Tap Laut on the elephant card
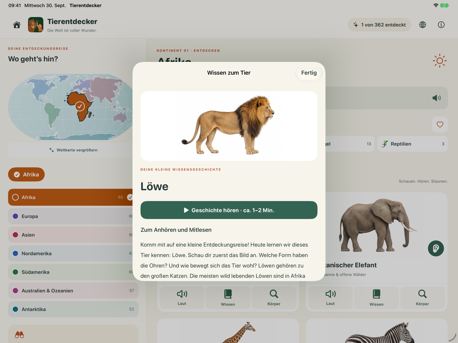The height and width of the screenshot is (343, 458). pos(330,298)
